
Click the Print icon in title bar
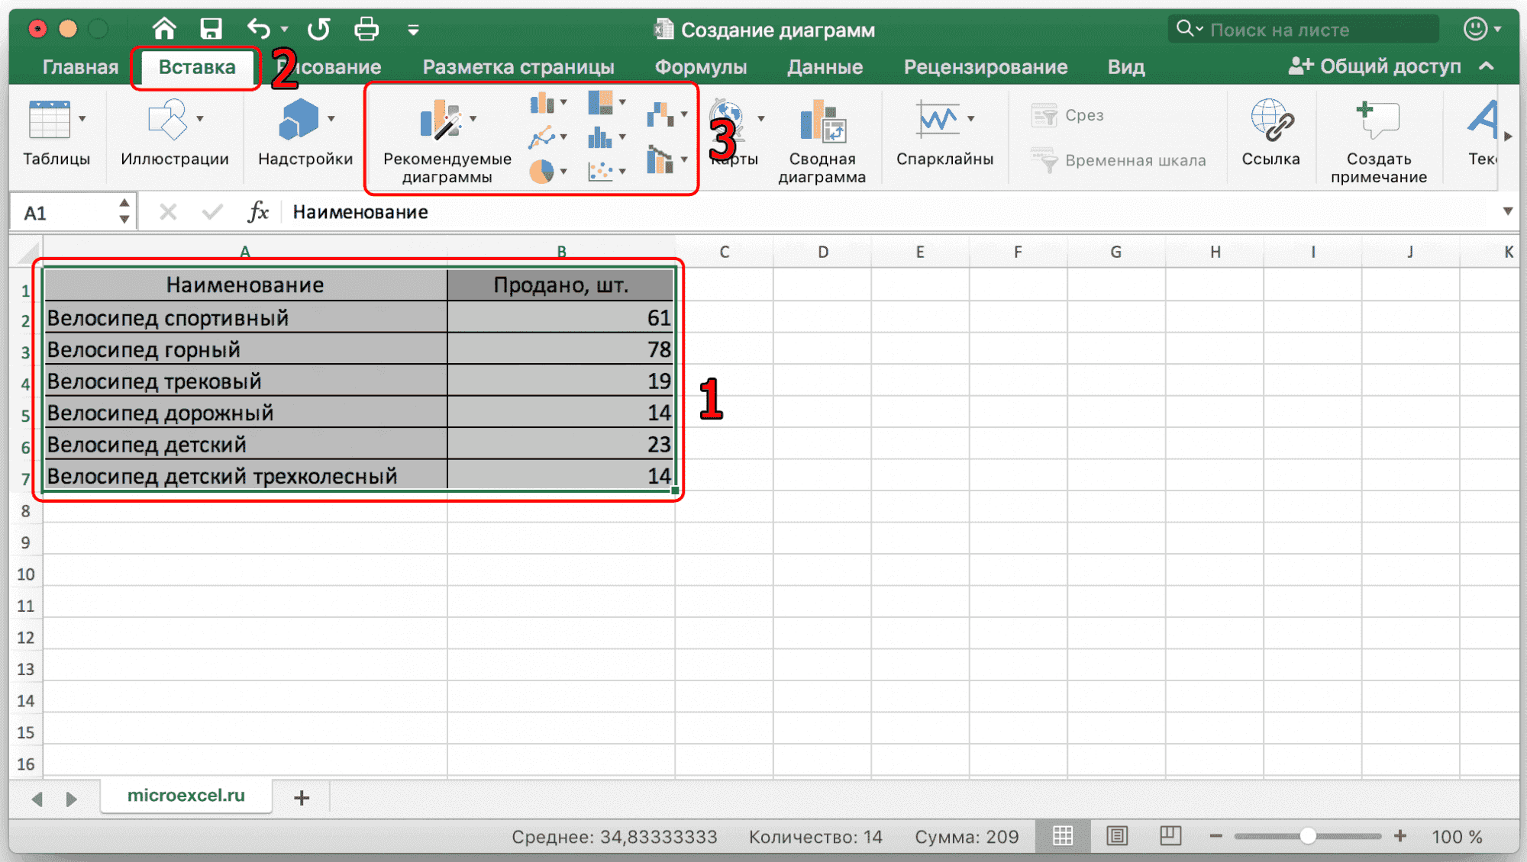[x=366, y=29]
